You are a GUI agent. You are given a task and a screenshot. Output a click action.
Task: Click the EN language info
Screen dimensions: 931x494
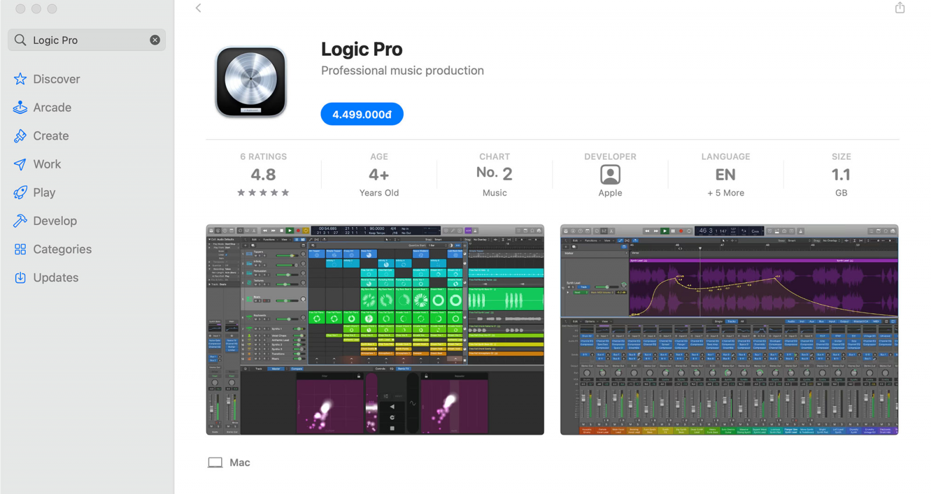726,174
